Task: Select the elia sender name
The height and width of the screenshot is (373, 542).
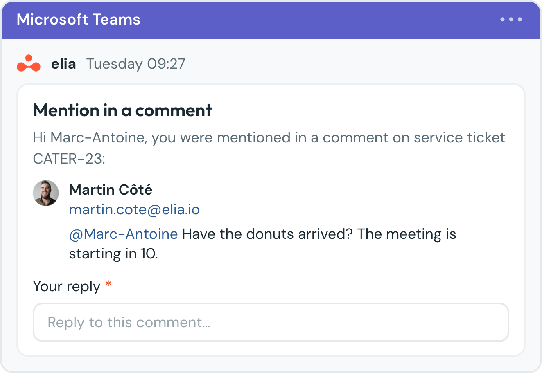Action: [63, 64]
